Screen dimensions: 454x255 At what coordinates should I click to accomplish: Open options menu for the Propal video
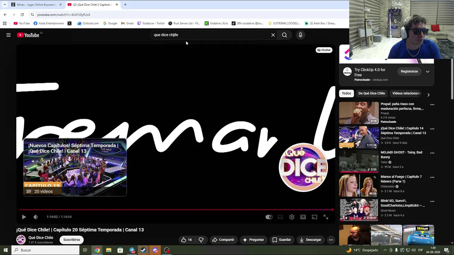coord(432,105)
